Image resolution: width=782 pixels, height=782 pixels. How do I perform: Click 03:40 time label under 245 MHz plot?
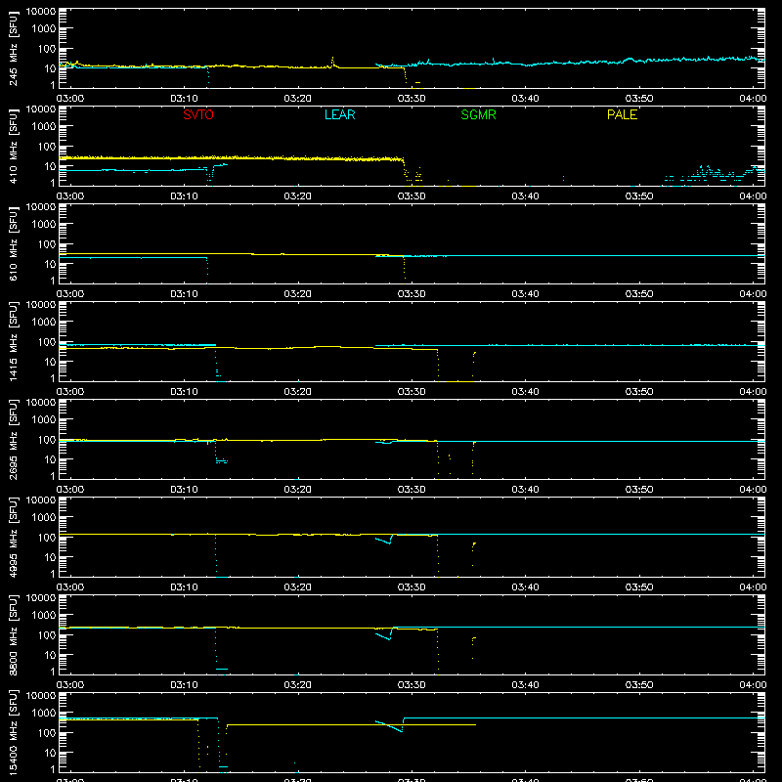(525, 99)
